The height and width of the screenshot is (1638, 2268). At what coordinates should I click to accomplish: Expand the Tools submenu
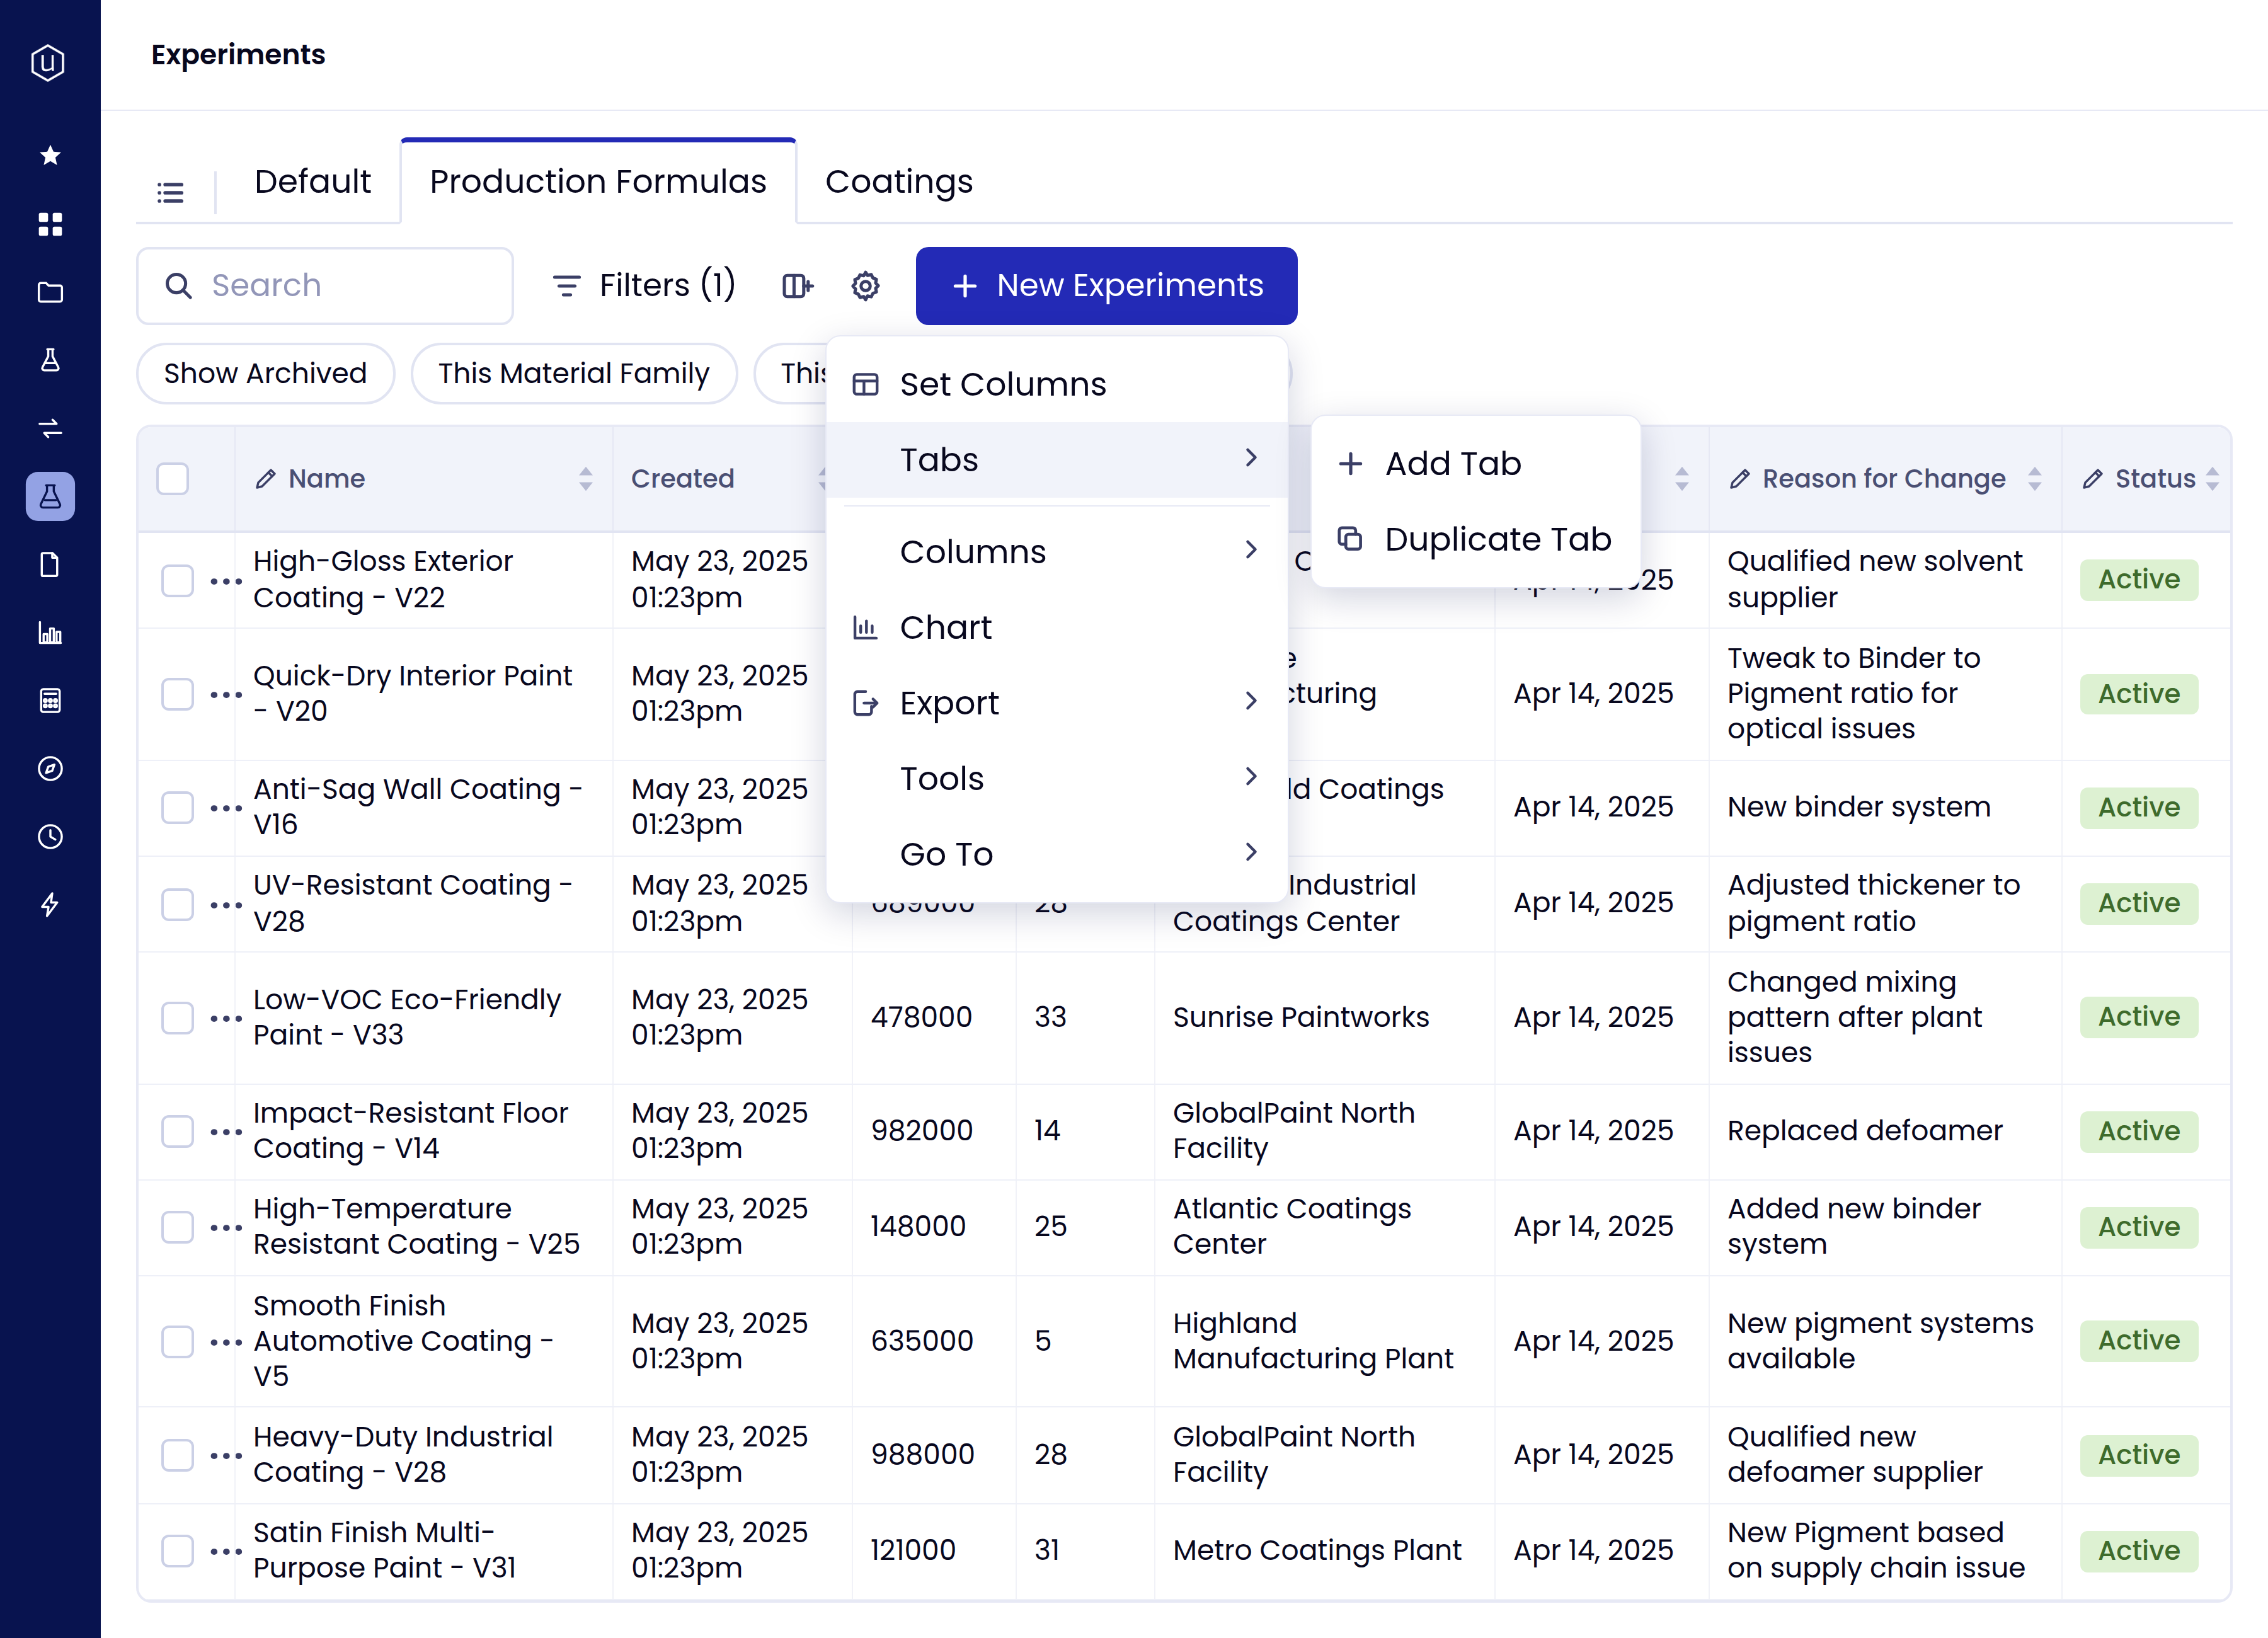coord(1057,778)
